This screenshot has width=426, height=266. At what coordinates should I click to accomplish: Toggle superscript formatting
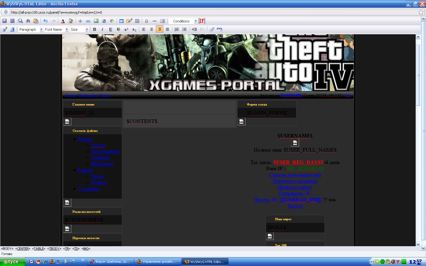[126, 29]
